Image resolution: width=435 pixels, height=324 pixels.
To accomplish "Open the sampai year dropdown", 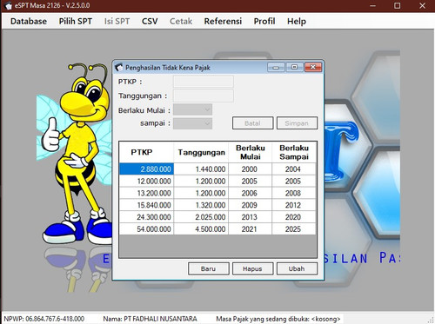I will coord(193,123).
